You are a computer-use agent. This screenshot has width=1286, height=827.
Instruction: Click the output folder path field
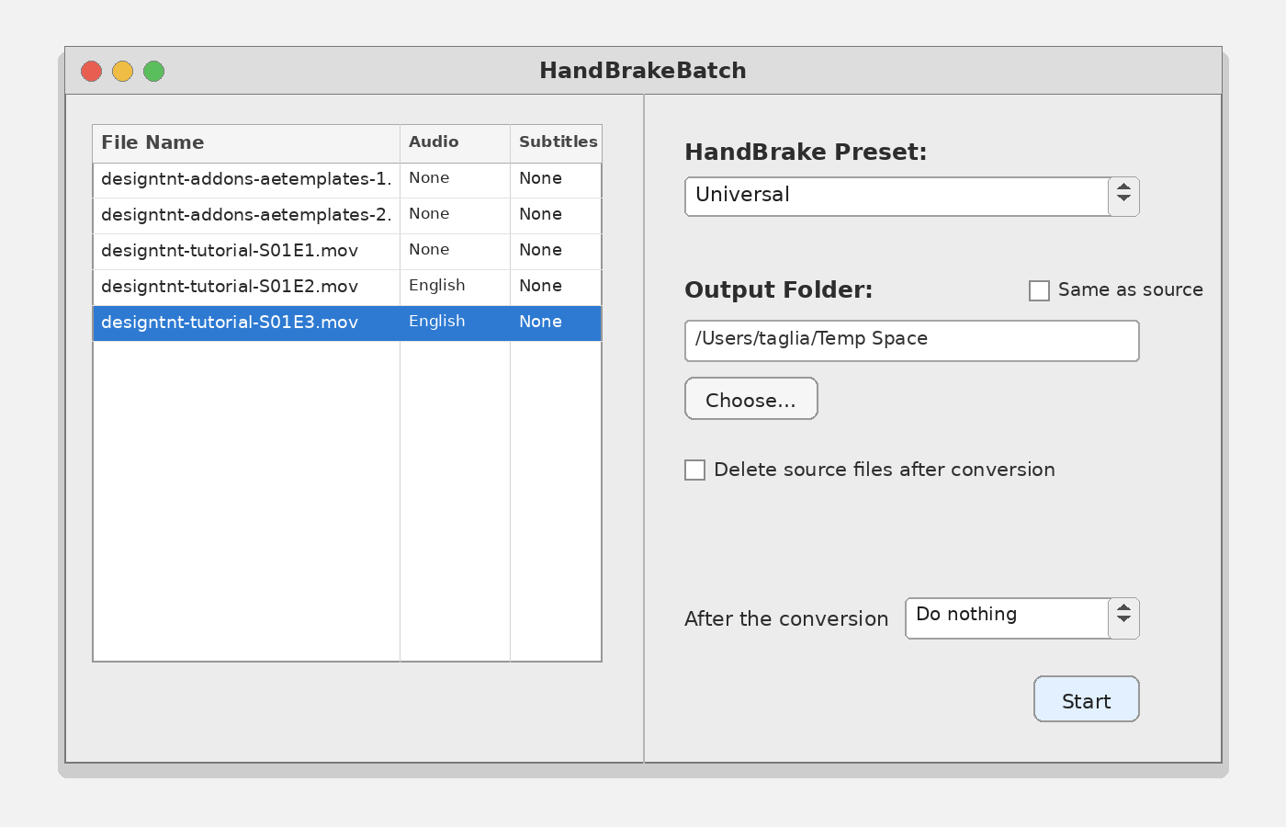coord(912,341)
